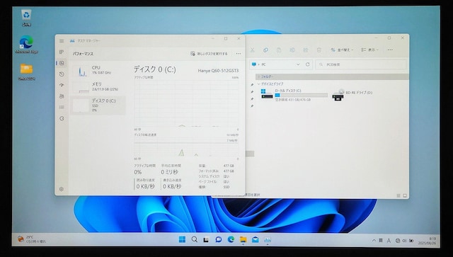
Task: Select the Performance page icon in sidebar
Action: [62, 63]
